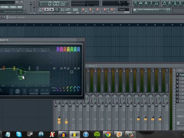The height and width of the screenshot is (138, 184).
Task: Toggle the playlist speaker preview icon
Action: pos(4,17)
